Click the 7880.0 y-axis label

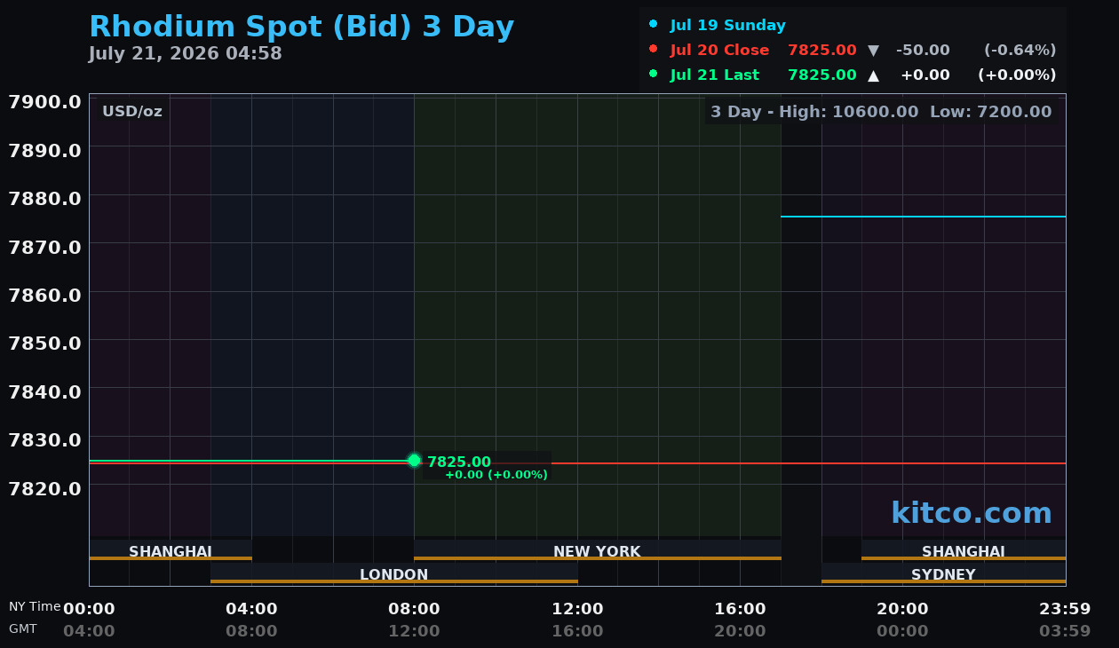pyautogui.click(x=44, y=198)
